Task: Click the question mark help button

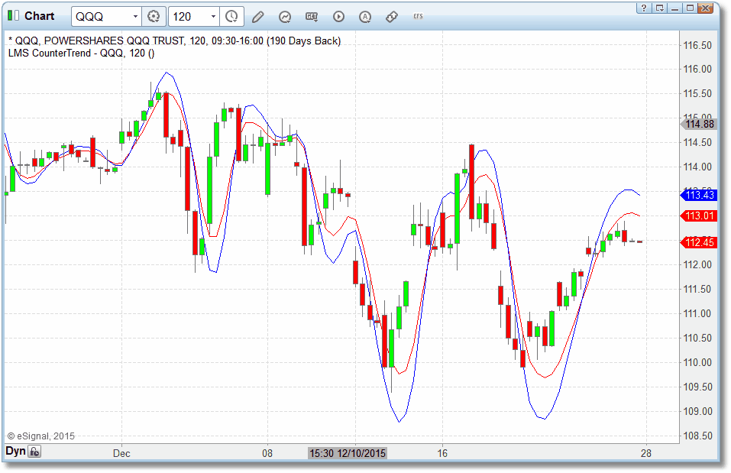Action: [644, 8]
